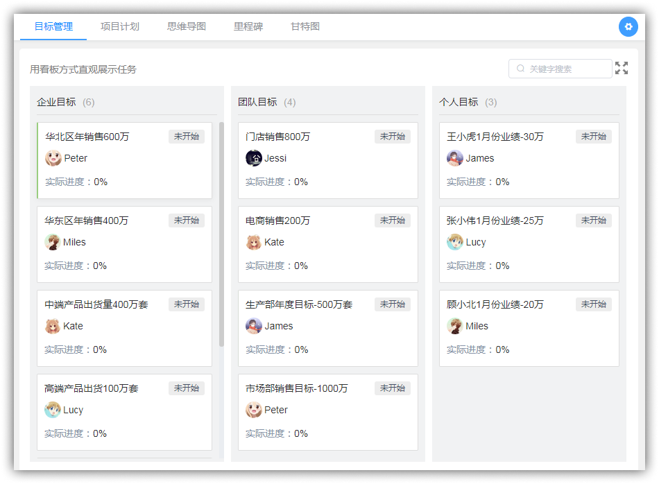Click the 企业目标 column scrollbar
The image size is (659, 484).
[221, 234]
